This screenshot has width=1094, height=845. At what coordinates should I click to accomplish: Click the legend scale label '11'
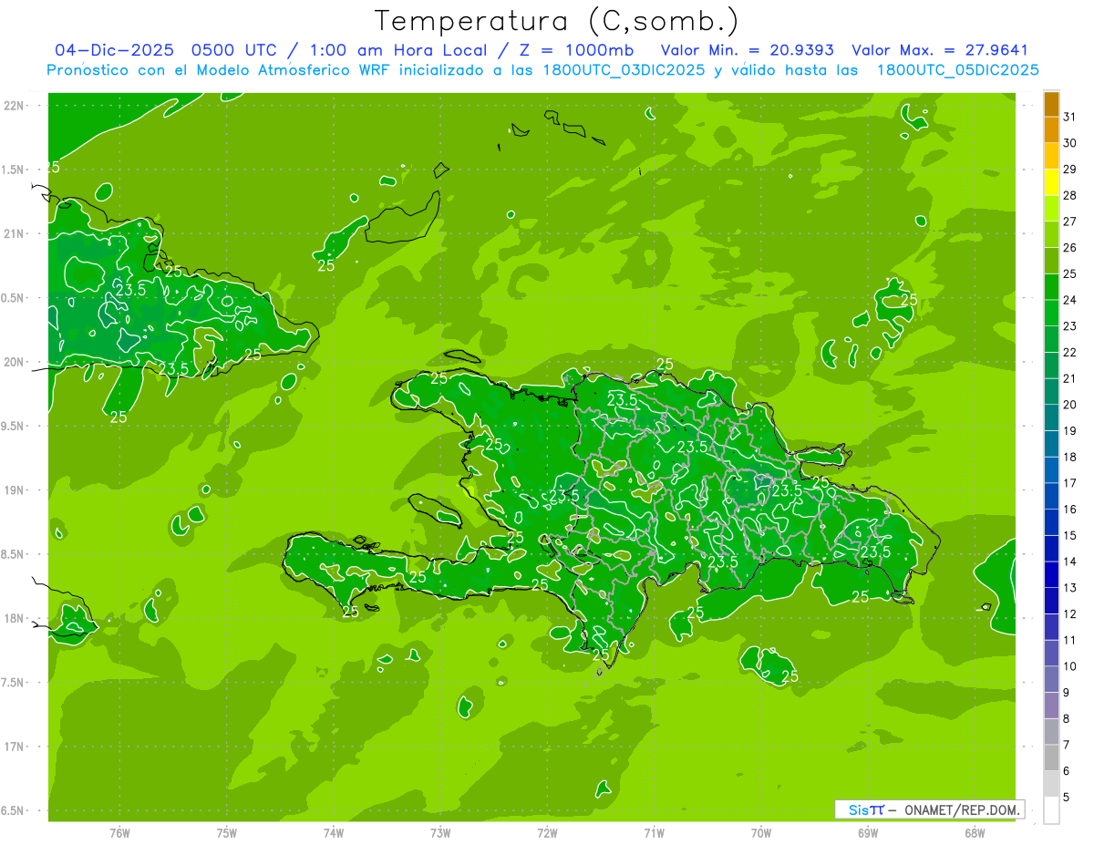(x=1070, y=641)
